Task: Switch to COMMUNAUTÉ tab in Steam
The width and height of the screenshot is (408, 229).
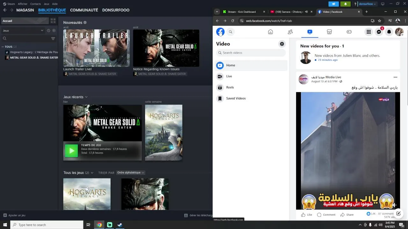Action: (x=84, y=10)
